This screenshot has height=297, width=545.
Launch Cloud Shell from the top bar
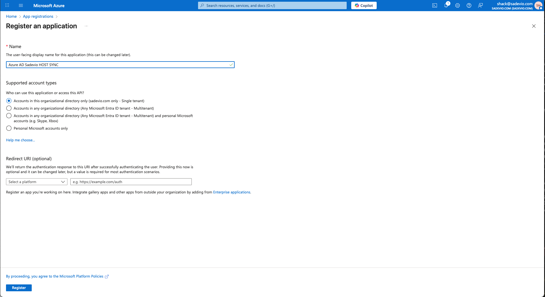coord(434,5)
